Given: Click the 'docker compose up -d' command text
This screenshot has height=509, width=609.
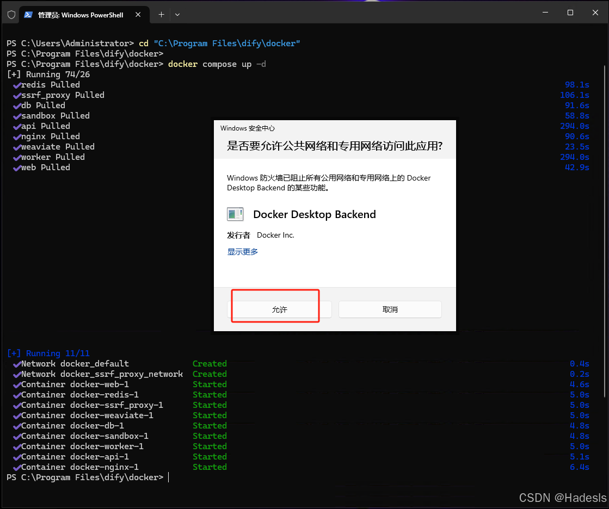Looking at the screenshot, I should (217, 64).
